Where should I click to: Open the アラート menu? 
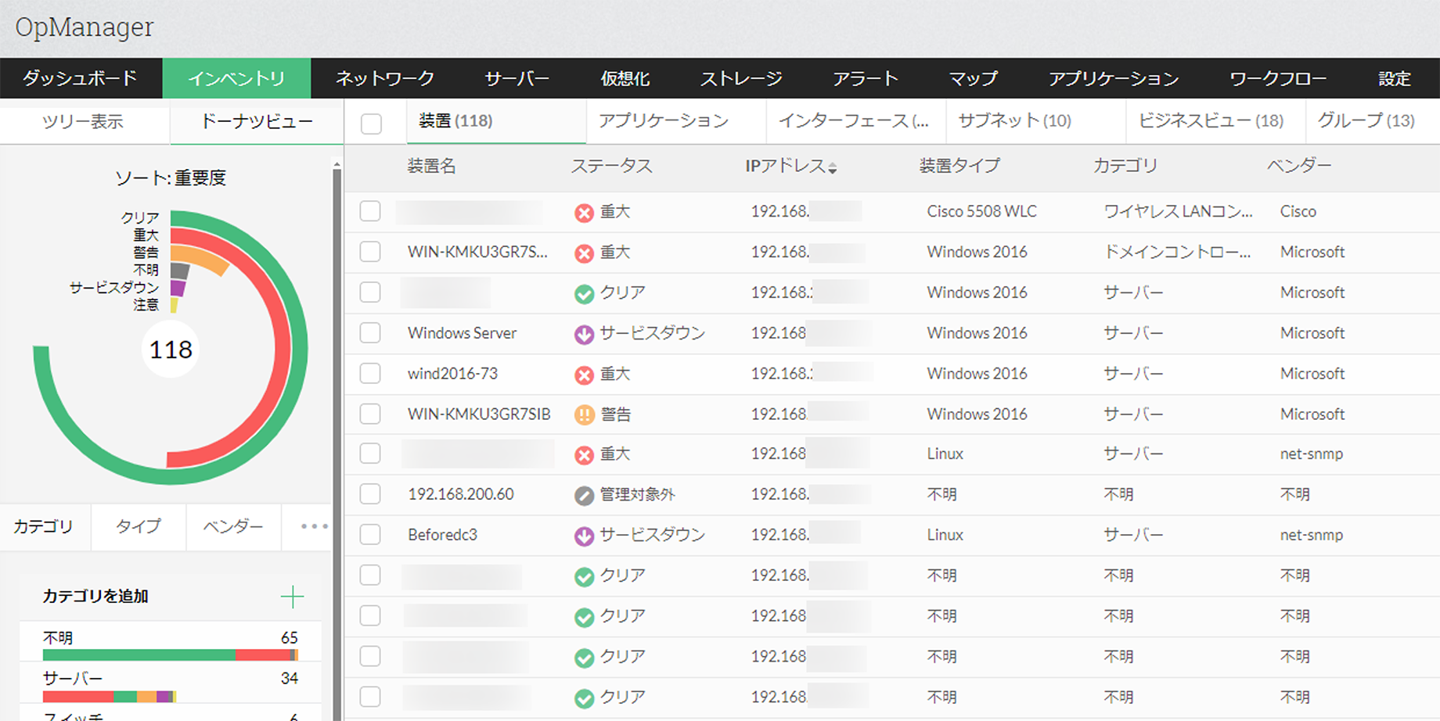click(x=865, y=78)
